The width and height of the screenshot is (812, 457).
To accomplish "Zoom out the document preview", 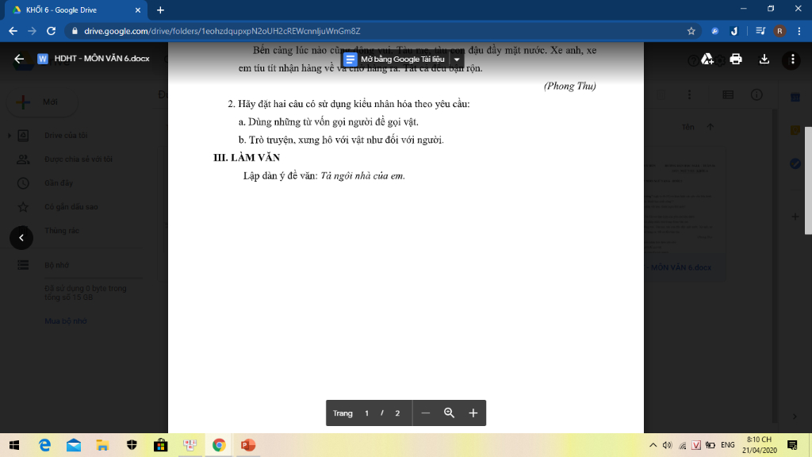I will 426,413.
